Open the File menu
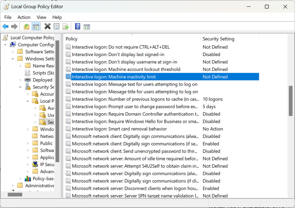The height and width of the screenshot is (208, 295). point(8,17)
